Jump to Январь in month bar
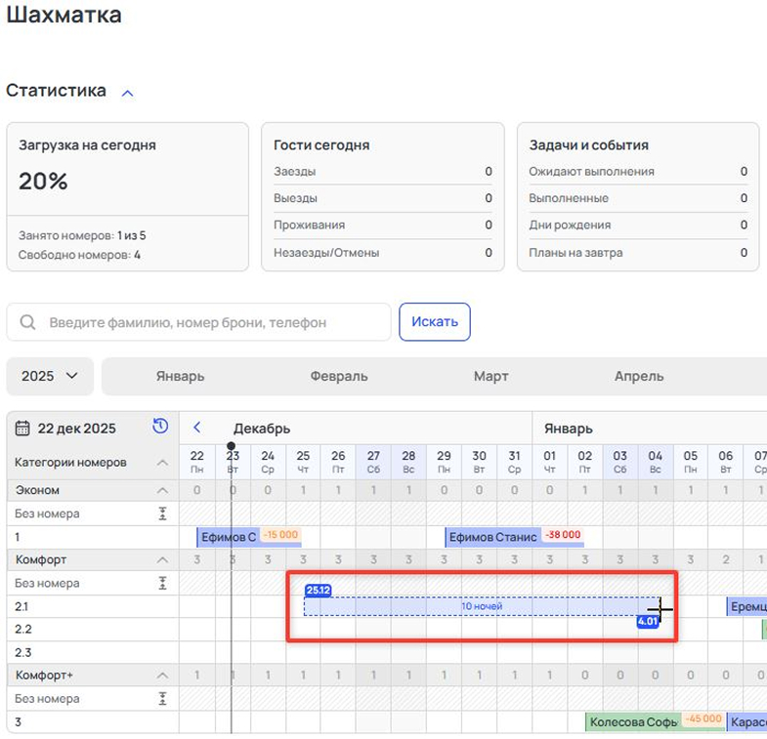 [x=180, y=376]
